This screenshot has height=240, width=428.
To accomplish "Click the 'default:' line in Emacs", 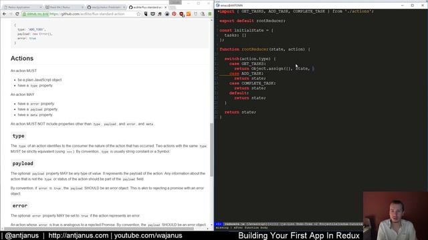I will (x=239, y=93).
